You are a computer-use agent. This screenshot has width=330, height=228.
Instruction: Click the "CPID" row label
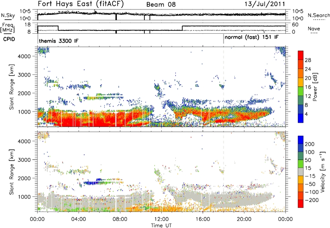9,39
